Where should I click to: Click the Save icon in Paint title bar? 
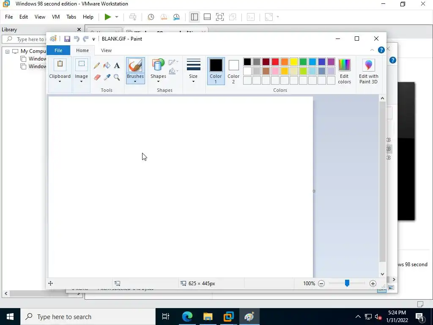pyautogui.click(x=67, y=39)
